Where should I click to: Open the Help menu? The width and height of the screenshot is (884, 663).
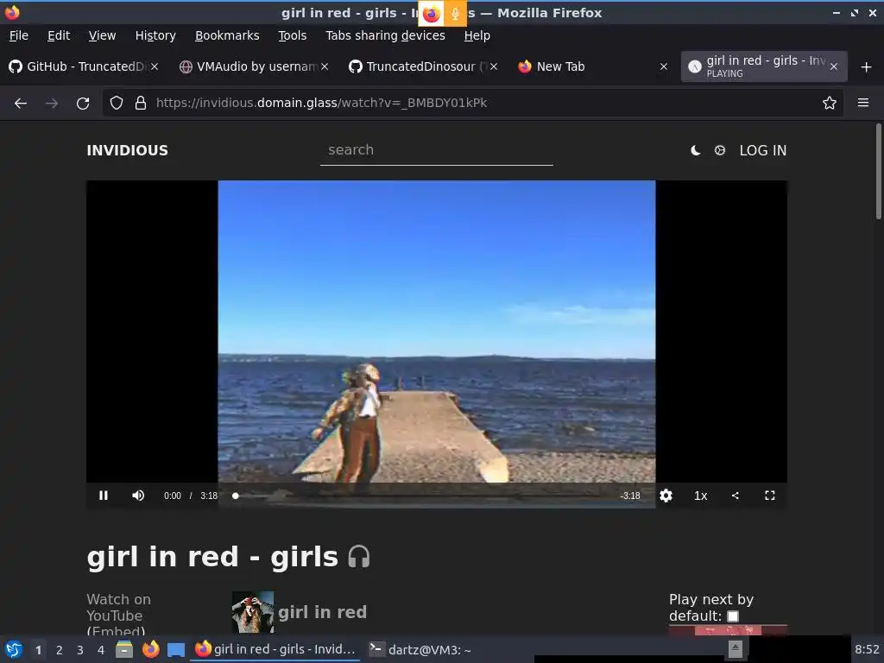coord(477,35)
